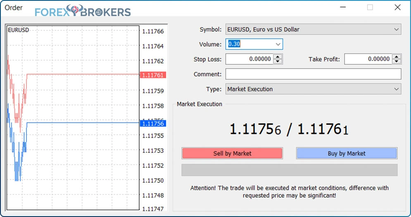Screen dimensions: 411x217
Task: Select the Volume value 0.30 field
Action: 249,44
